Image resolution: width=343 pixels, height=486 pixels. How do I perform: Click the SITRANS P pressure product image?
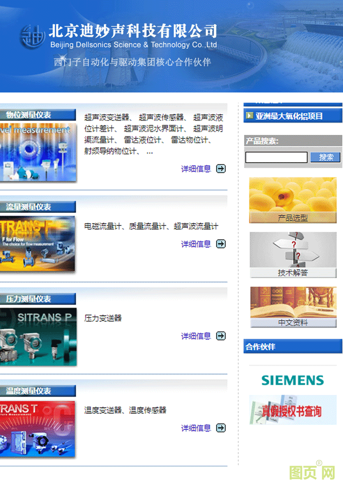(x=38, y=337)
